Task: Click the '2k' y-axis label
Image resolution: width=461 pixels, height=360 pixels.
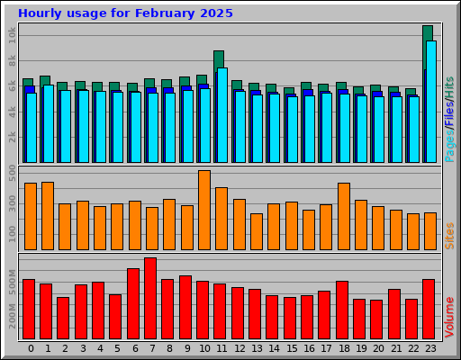Action: 12,137
